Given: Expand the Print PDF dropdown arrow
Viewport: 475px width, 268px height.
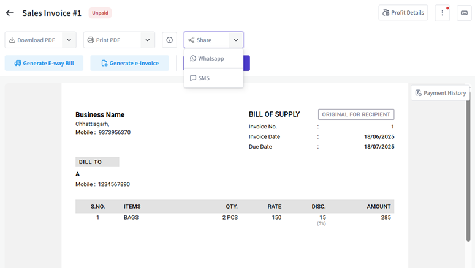Looking at the screenshot, I should 147,40.
